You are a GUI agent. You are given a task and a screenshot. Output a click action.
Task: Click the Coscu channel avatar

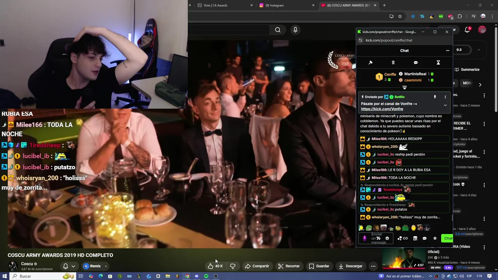click(13, 266)
